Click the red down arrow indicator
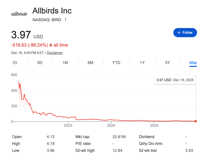201x159 pixels. (51, 45)
